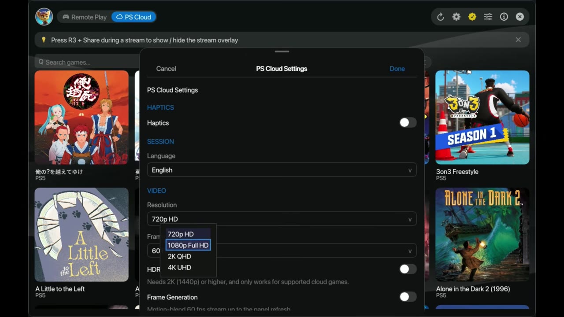
Task: Open the profile avatar in the top-left
Action: [44, 17]
